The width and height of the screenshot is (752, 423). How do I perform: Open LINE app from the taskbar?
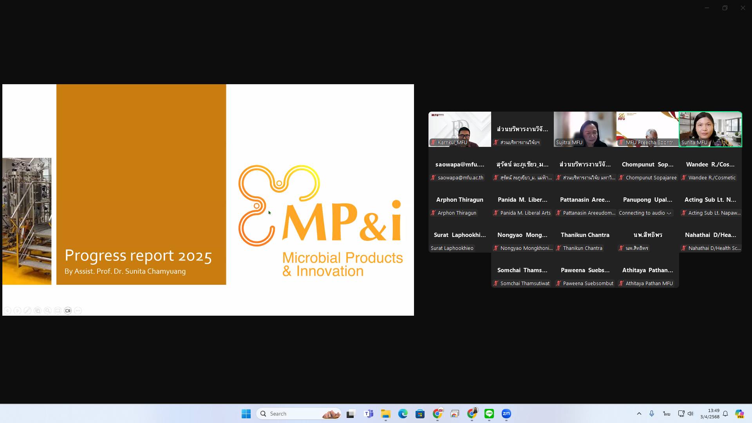click(489, 414)
